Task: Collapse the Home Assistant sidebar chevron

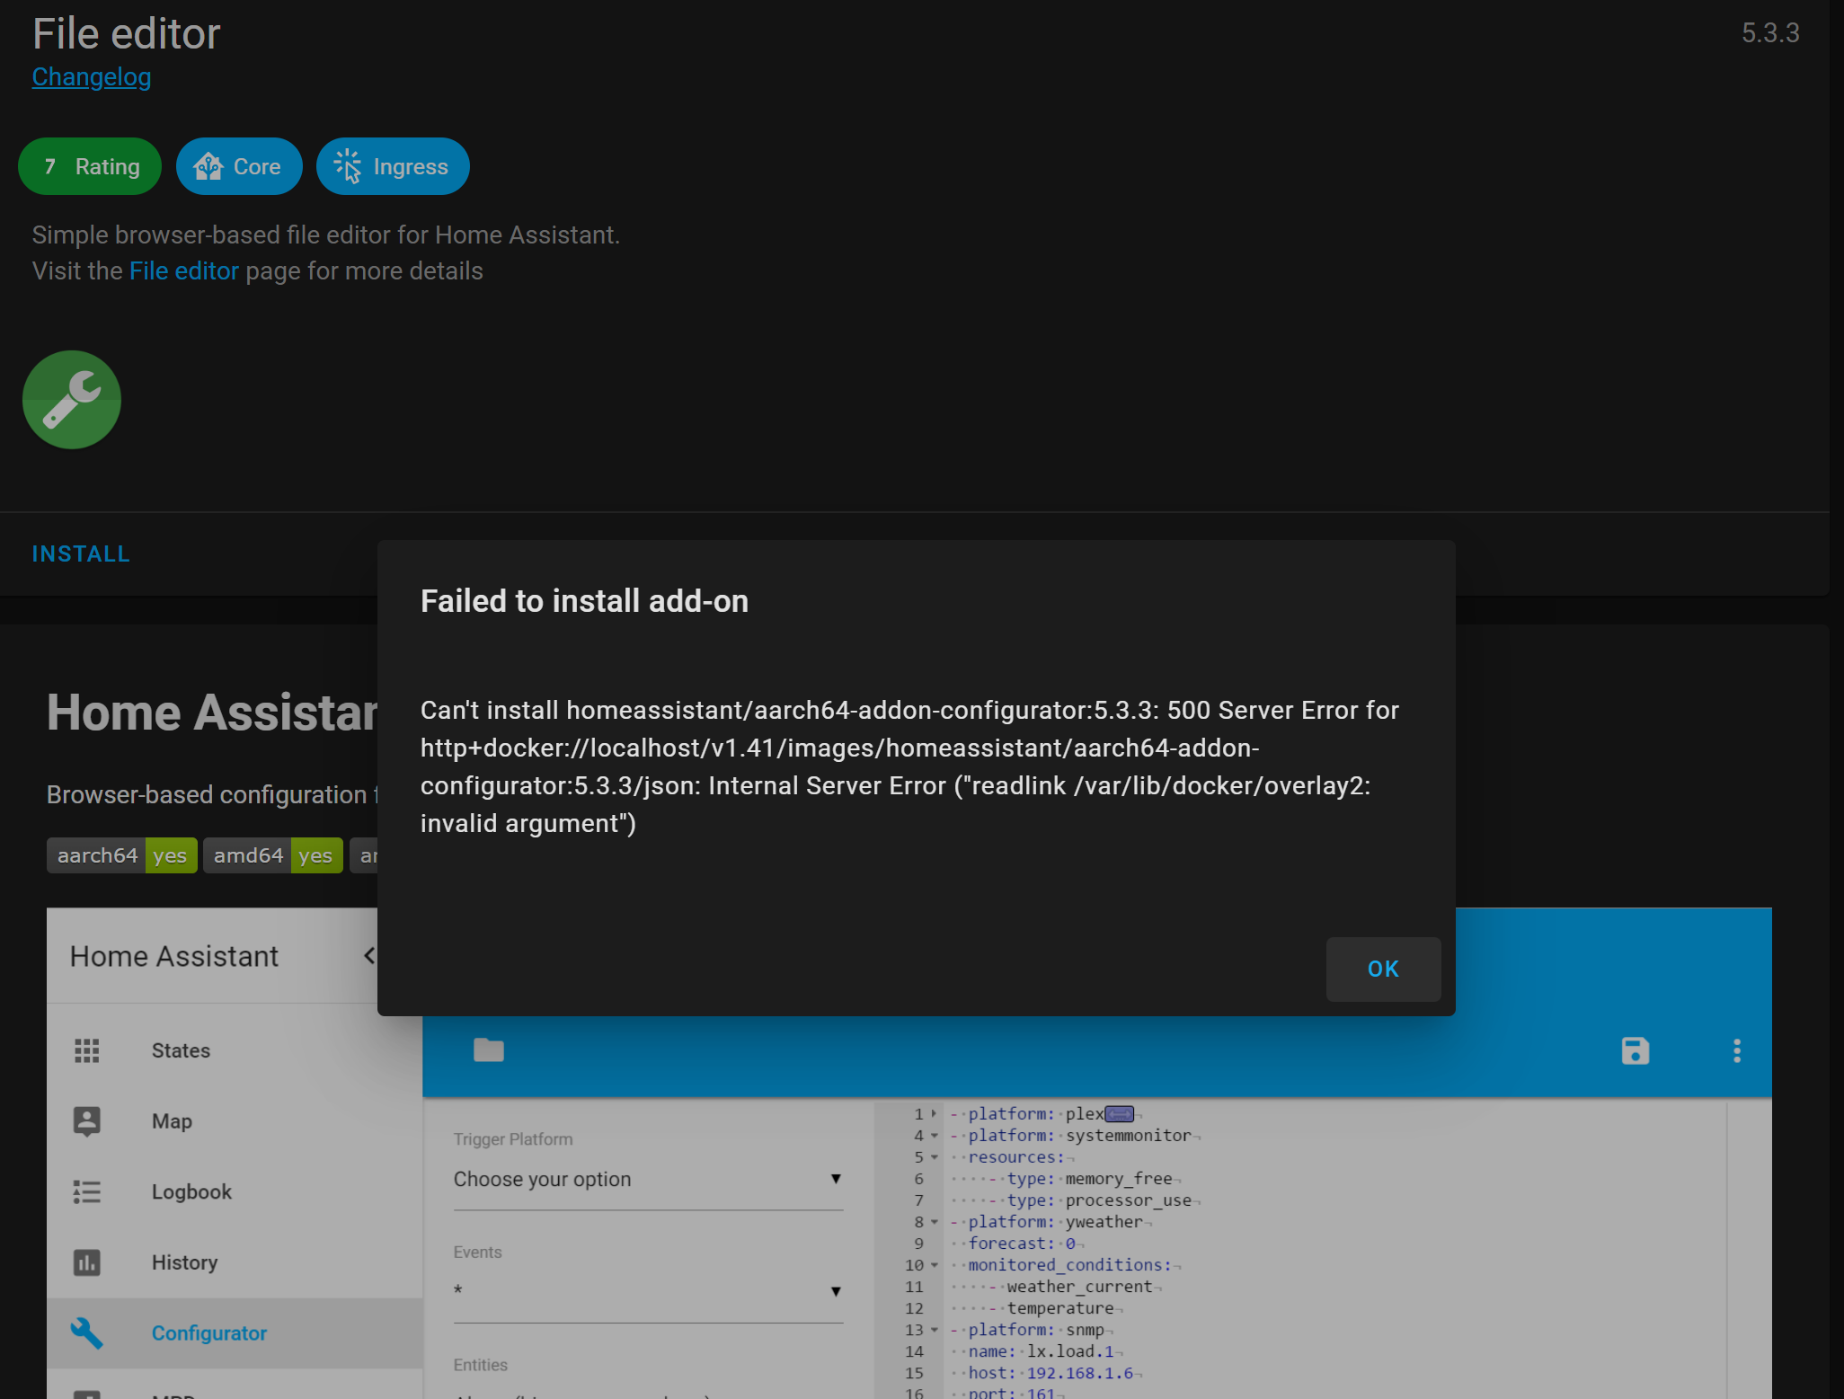Action: [x=369, y=955]
